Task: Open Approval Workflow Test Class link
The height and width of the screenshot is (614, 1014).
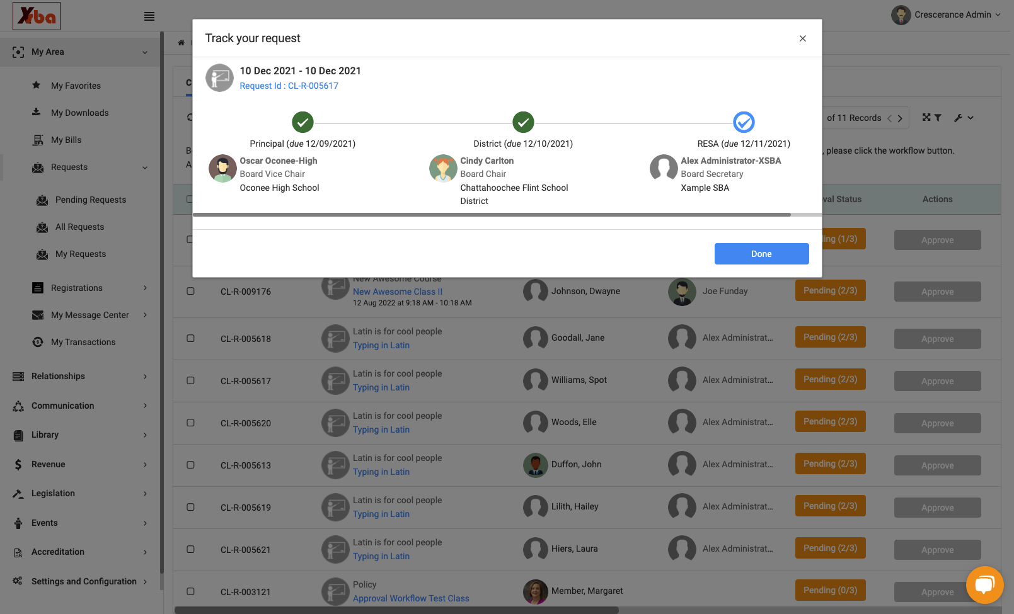Action: (x=411, y=598)
